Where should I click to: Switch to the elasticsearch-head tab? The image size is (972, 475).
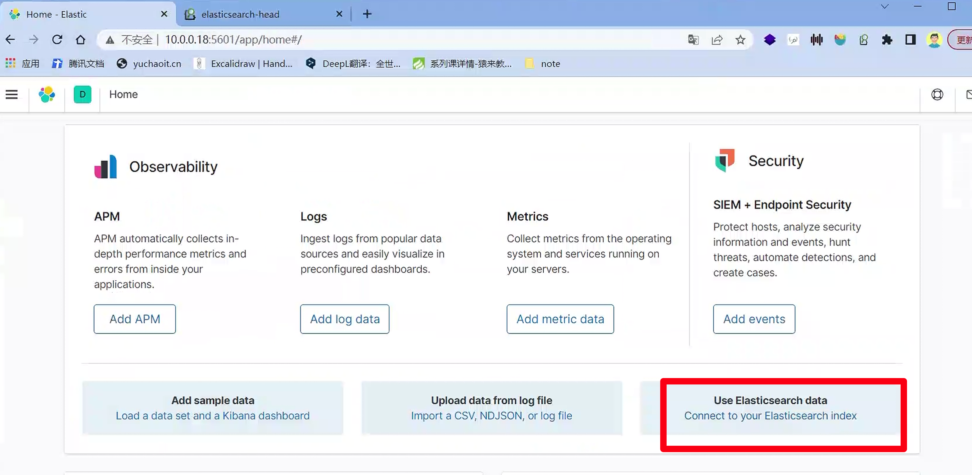240,14
